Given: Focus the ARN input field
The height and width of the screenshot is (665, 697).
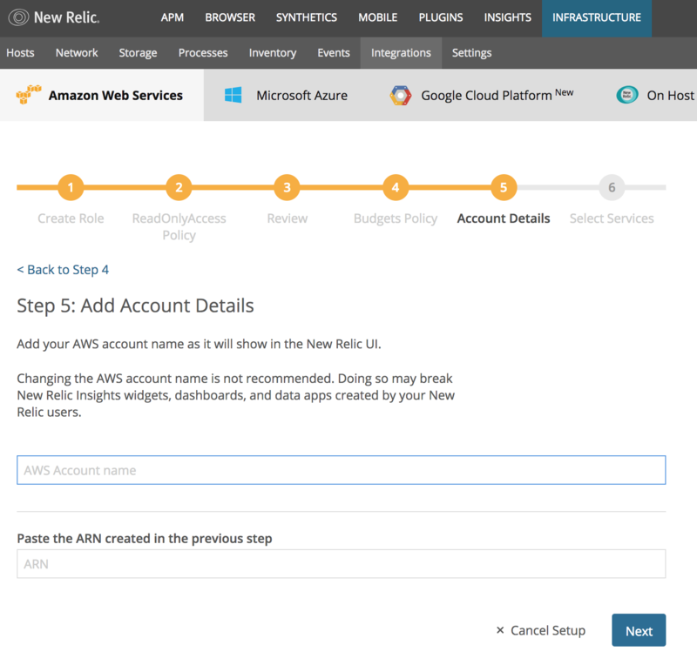Looking at the screenshot, I should coord(342,564).
